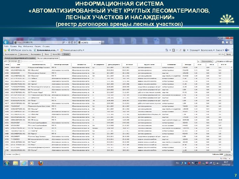Click the Help question mark icon

click(226, 50)
